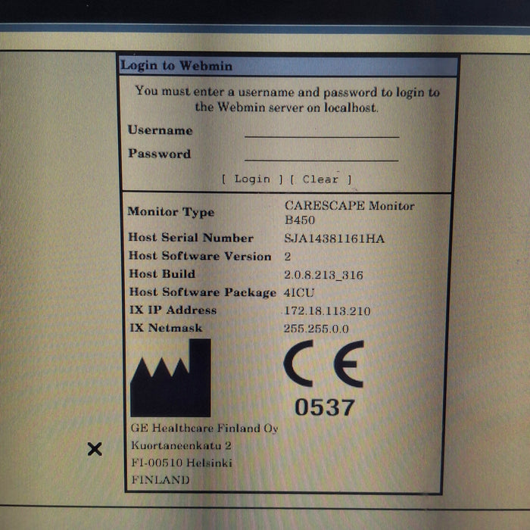Viewport: 530px width, 530px height.
Task: Click the Login to Webmin title bar
Action: 288,66
